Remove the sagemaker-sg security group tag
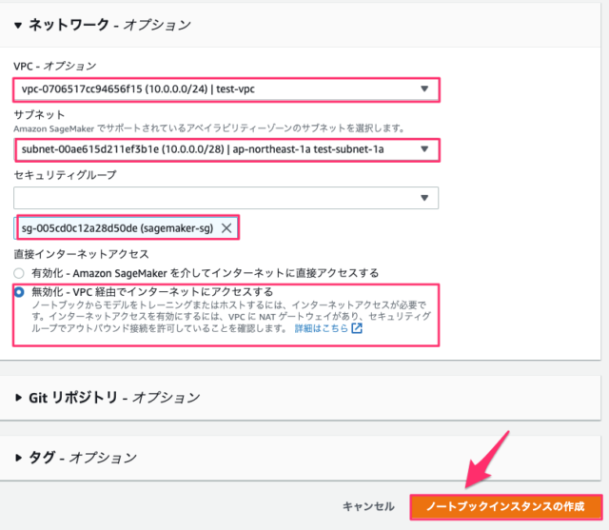Viewport: 609px width, 530px height. (226, 228)
